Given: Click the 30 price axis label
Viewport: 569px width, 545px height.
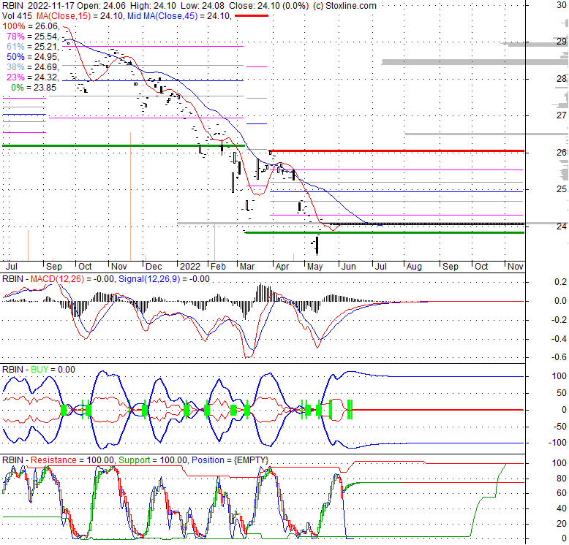Looking at the screenshot, I should tap(561, 4).
